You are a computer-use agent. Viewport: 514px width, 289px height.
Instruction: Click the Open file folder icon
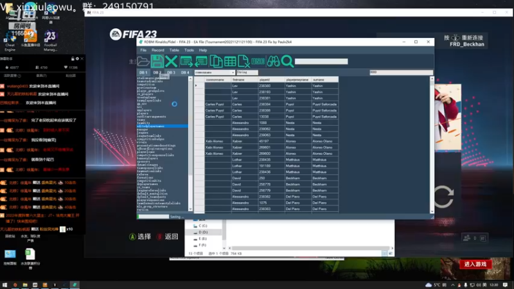143,61
